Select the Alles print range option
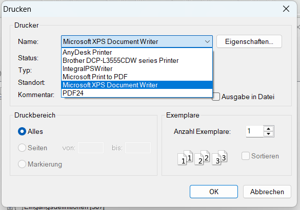 coord(22,131)
